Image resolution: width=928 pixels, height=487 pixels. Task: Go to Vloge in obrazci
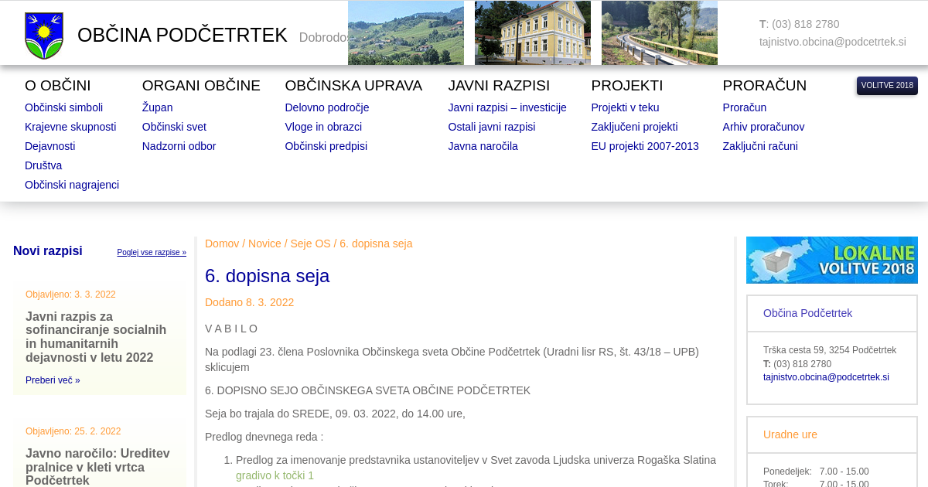tap(323, 127)
